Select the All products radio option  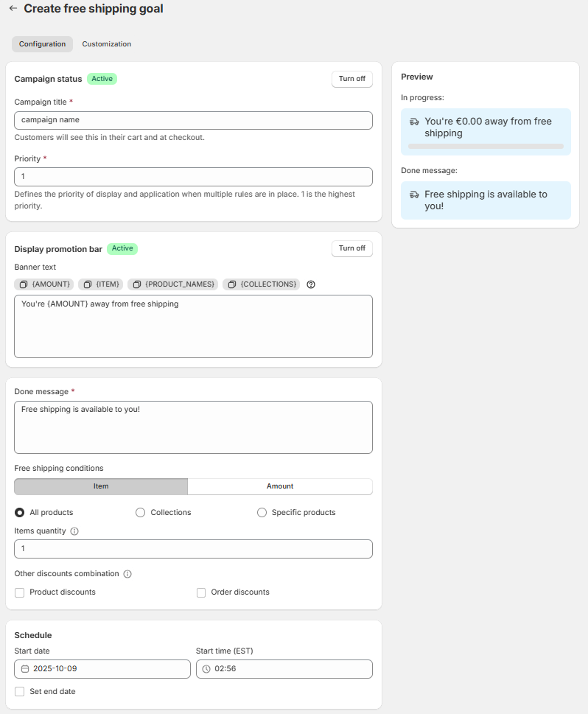tap(20, 513)
